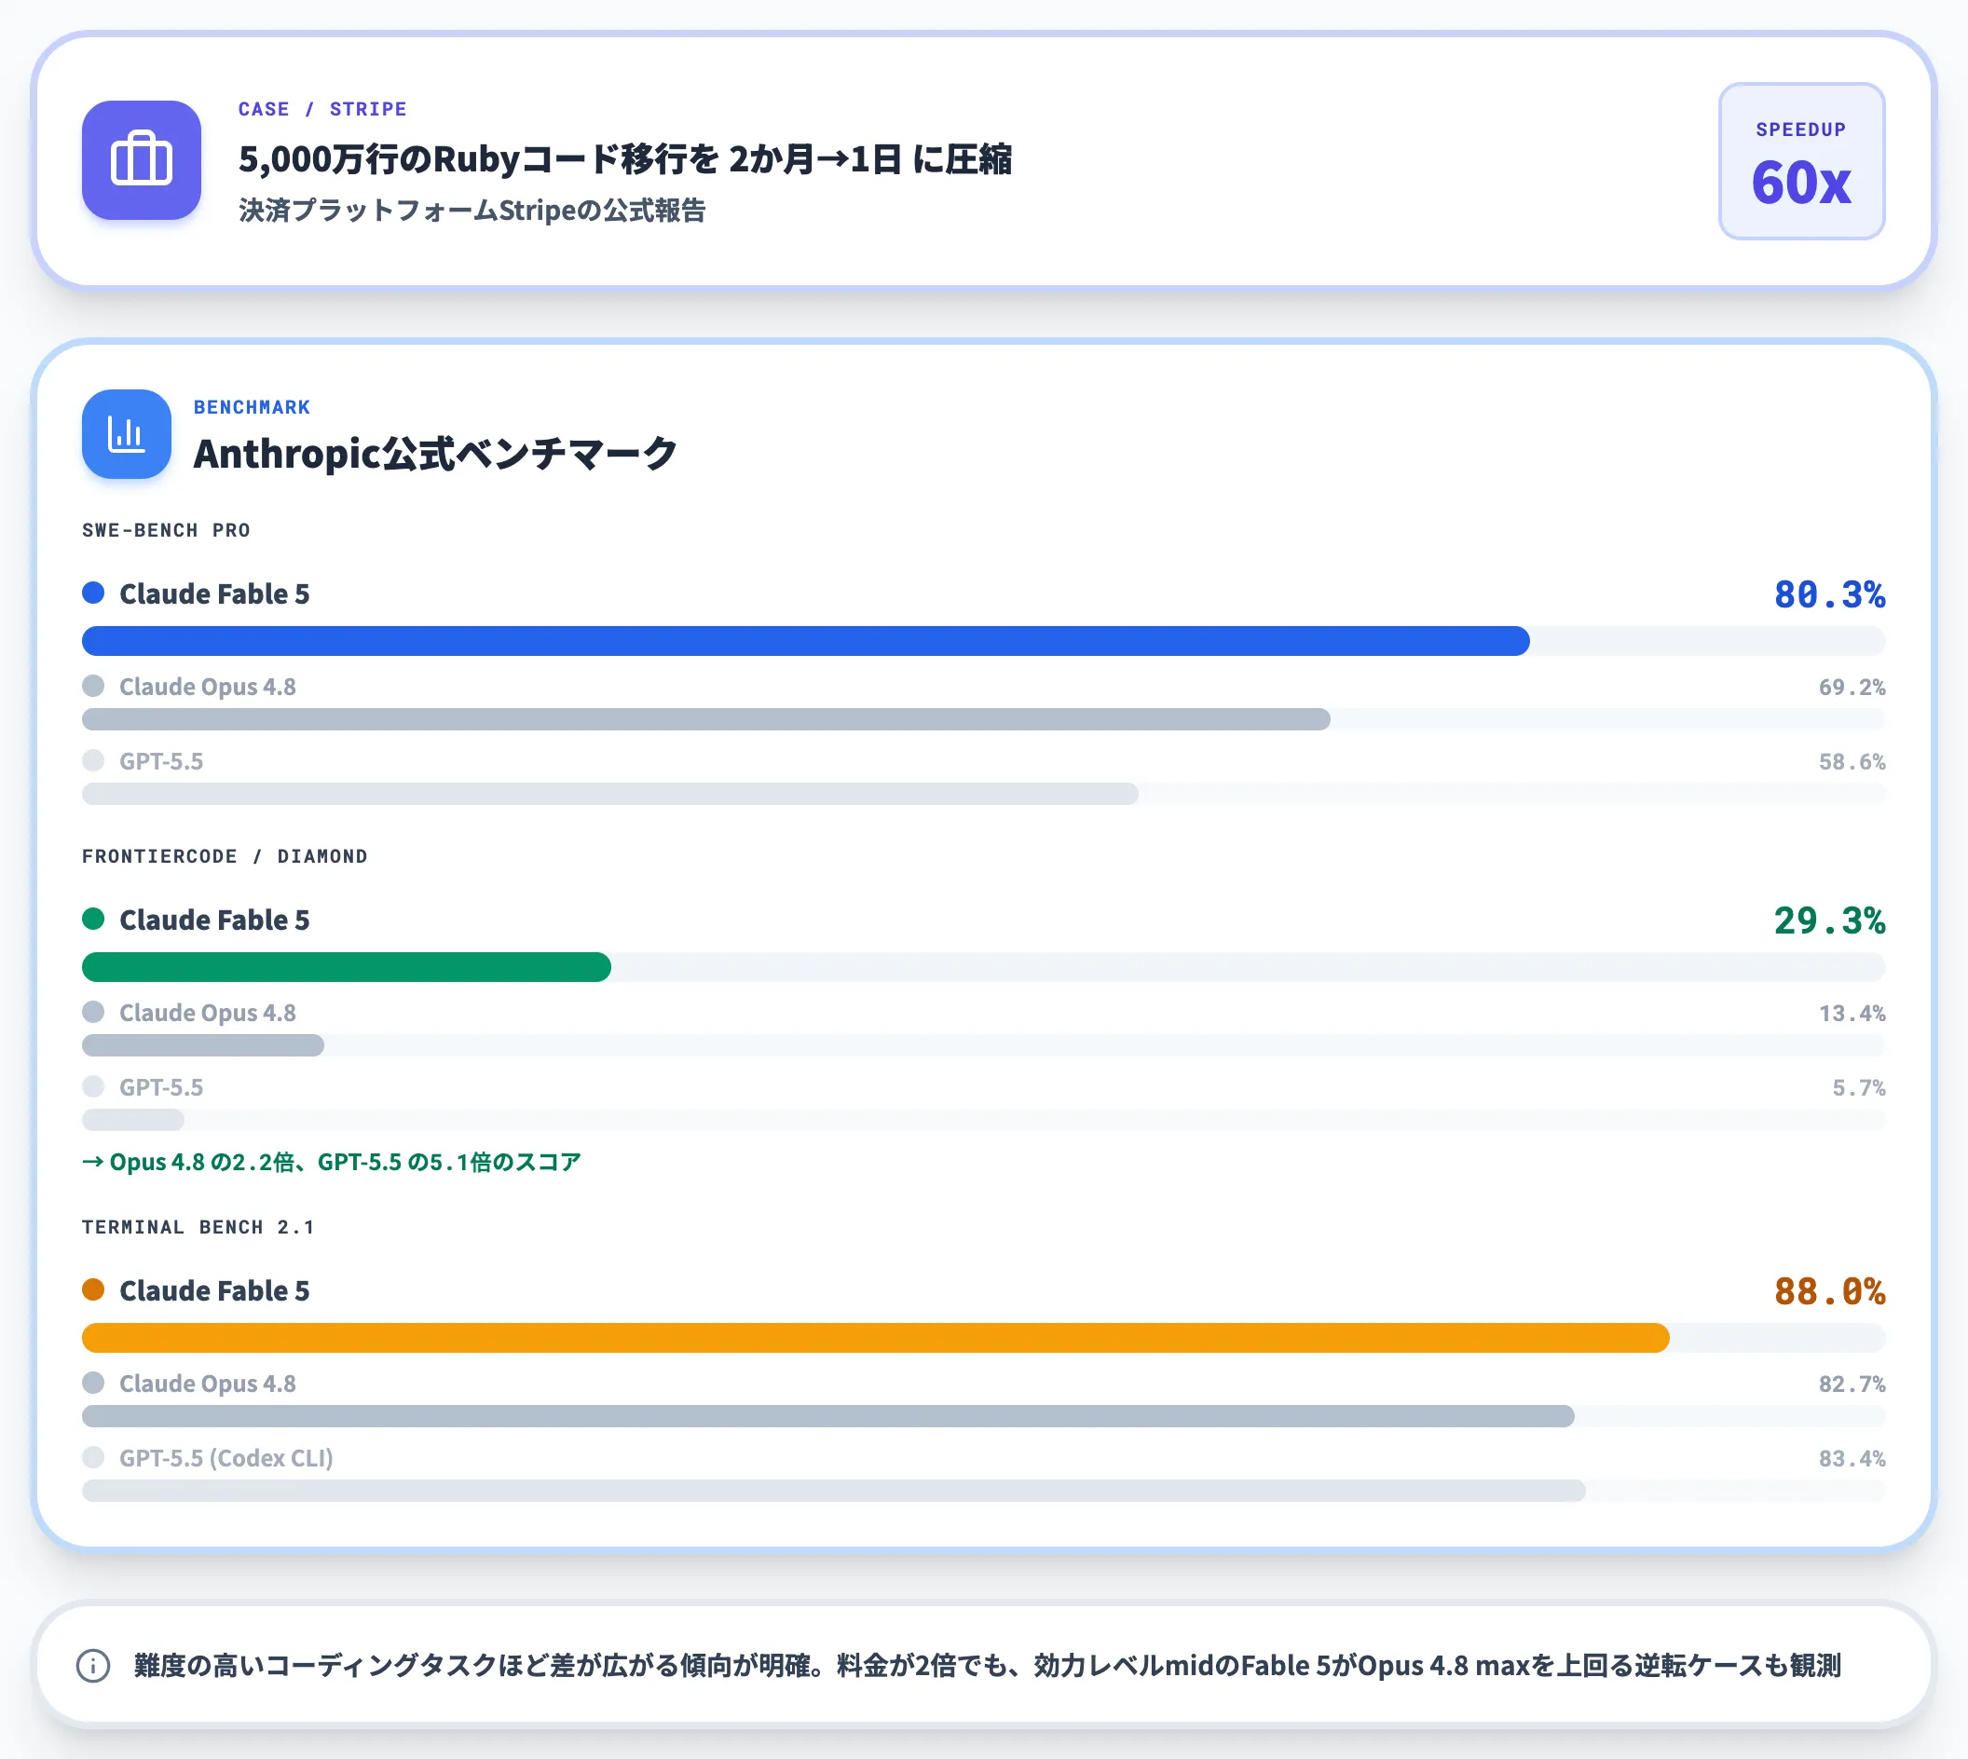Click the '13.4%' score value
Screen dimensions: 1968x1759
pyautogui.click(x=1851, y=1013)
